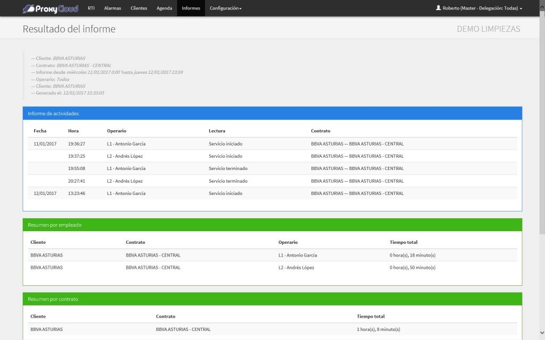Click the 19:55:08 time cell

pos(77,168)
